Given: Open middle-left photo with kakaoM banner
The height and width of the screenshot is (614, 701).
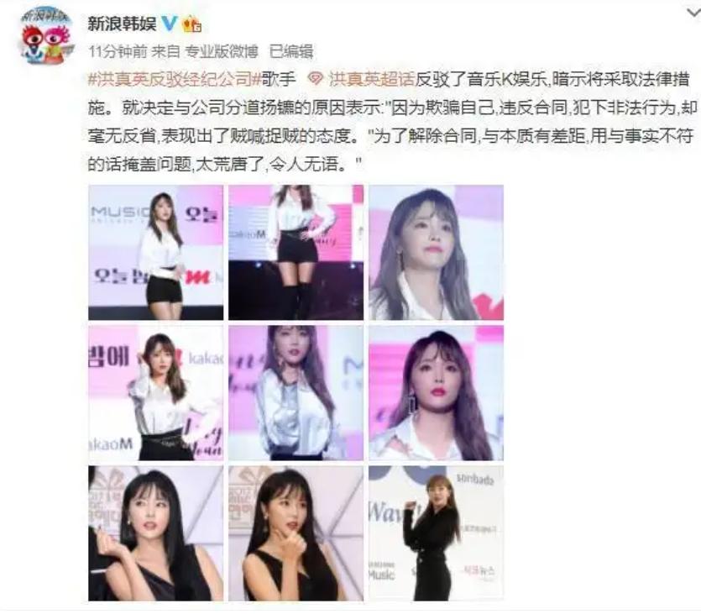Looking at the screenshot, I should (155, 392).
